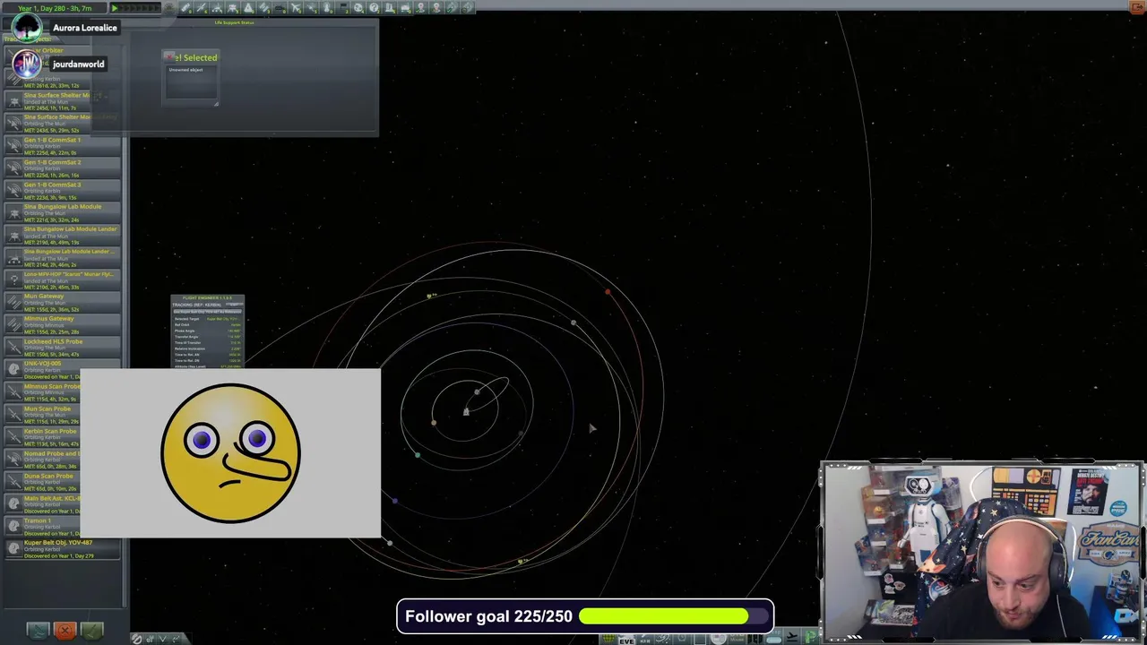Toggle the debris vessel filter icon

click(x=185, y=8)
